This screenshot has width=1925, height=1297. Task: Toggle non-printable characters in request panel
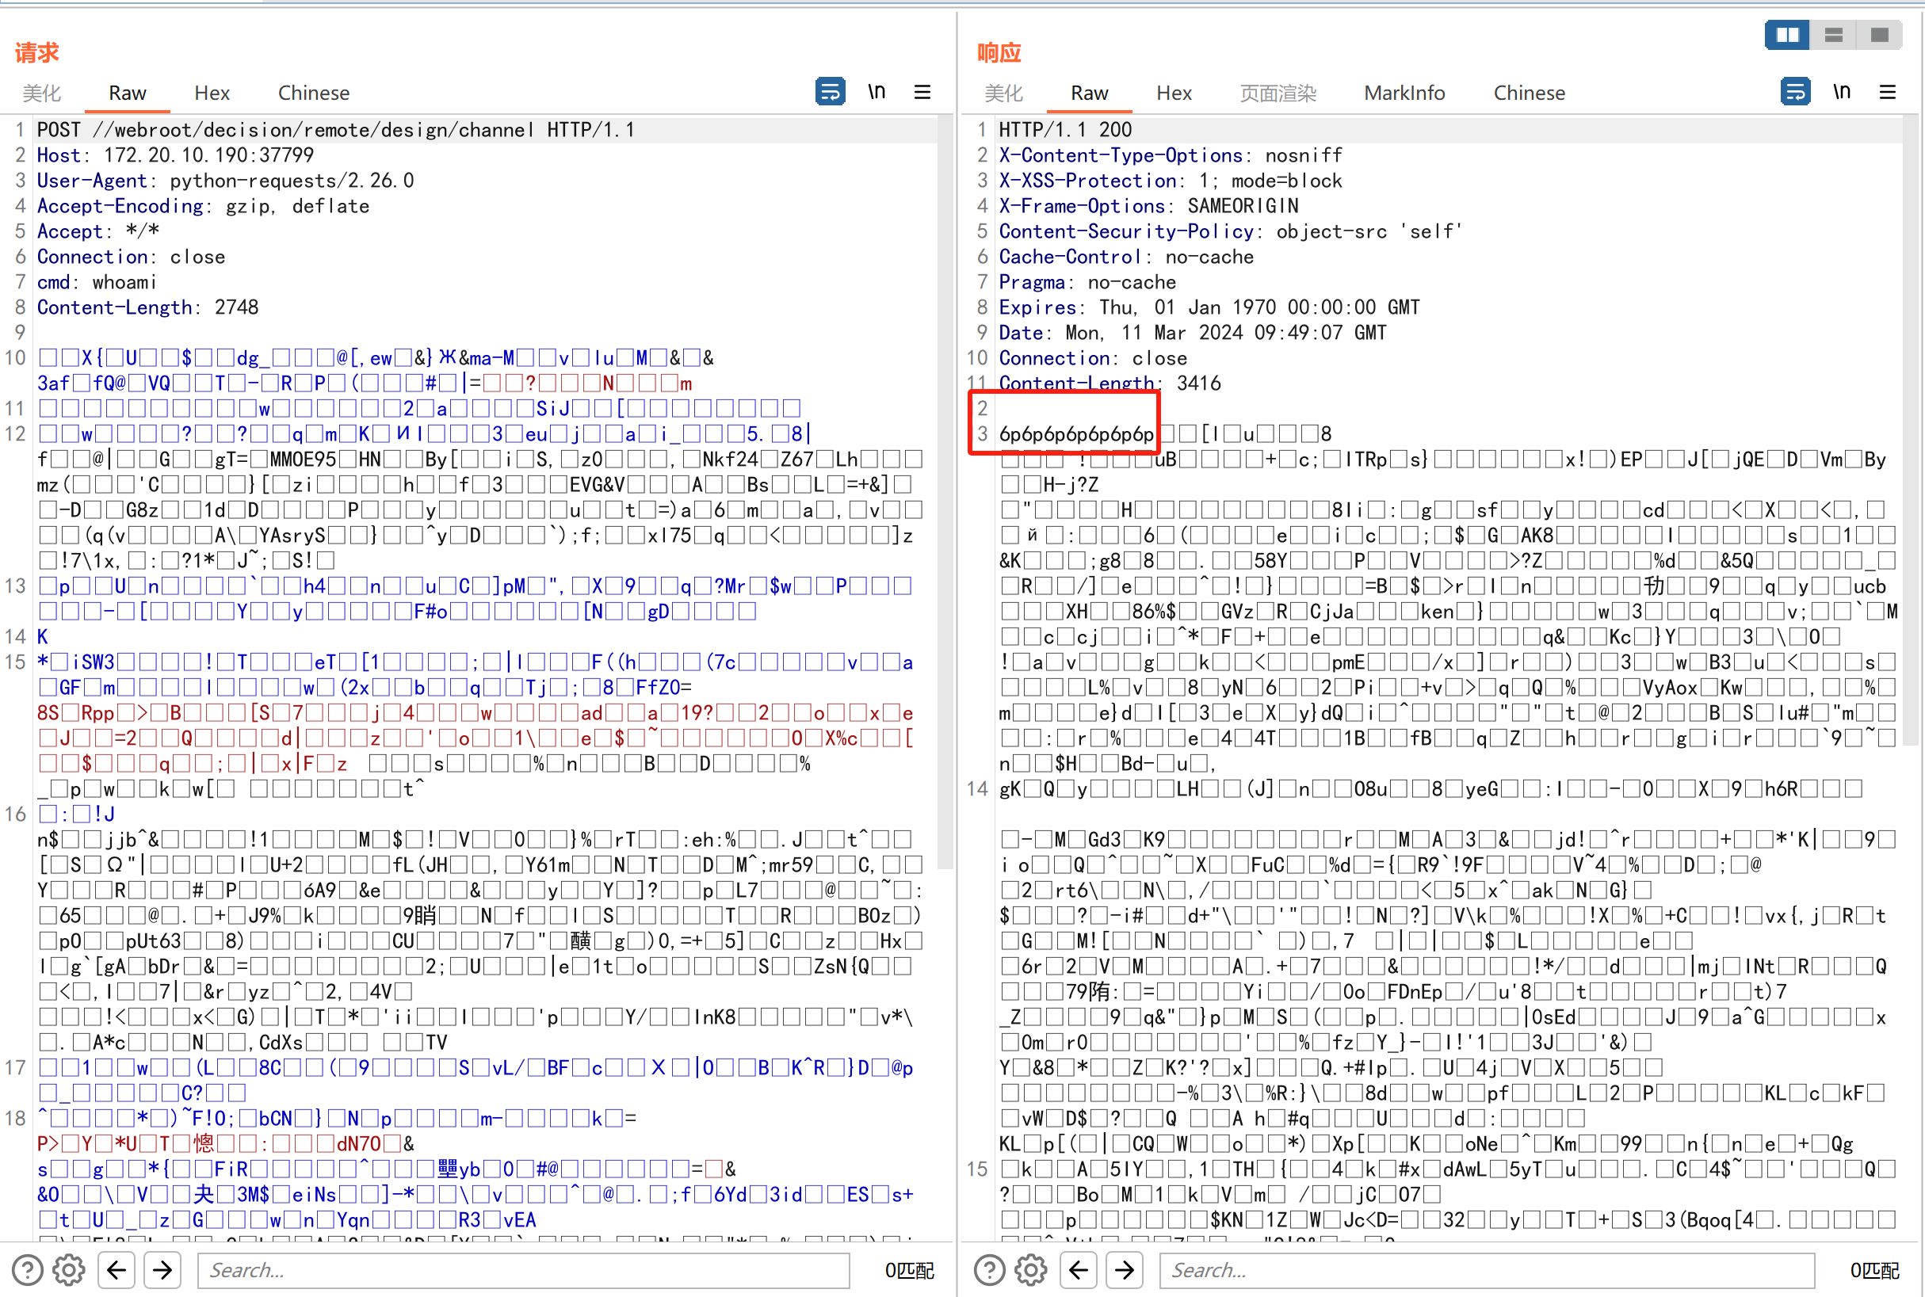click(877, 91)
